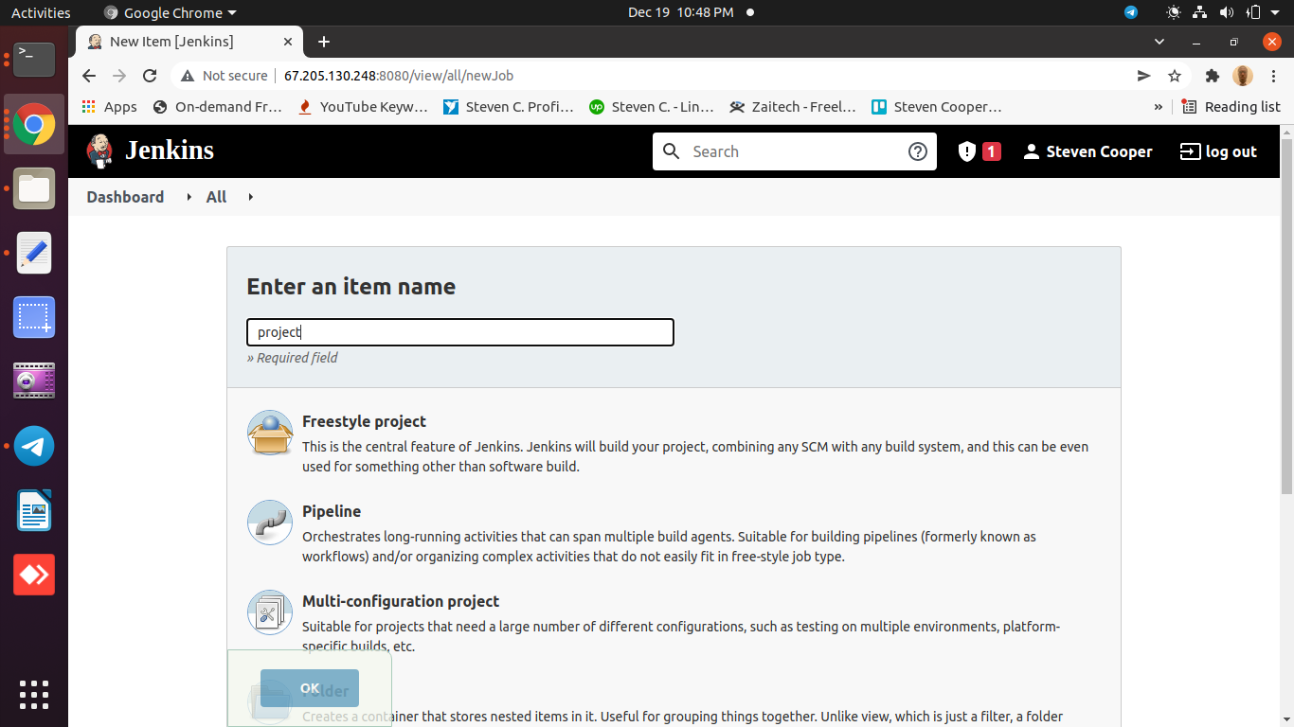Screen dimensions: 1294x727
Task: Select the Multi-configuration project icon
Action: tap(270, 612)
